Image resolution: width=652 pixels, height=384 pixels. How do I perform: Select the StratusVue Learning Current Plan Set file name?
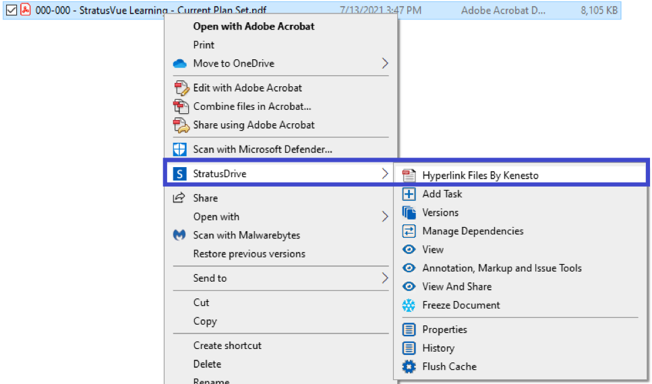(151, 10)
